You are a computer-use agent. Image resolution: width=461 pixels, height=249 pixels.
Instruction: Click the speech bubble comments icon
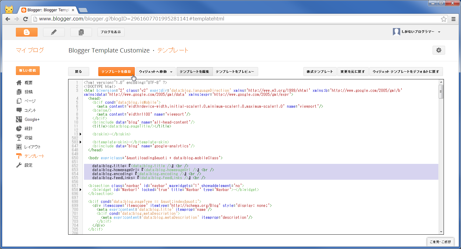(19, 110)
